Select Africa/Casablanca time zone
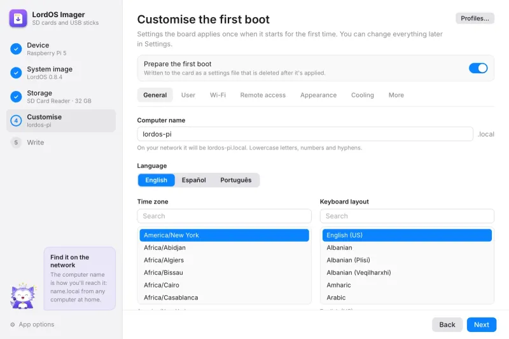Image resolution: width=509 pixels, height=339 pixels. 225,298
